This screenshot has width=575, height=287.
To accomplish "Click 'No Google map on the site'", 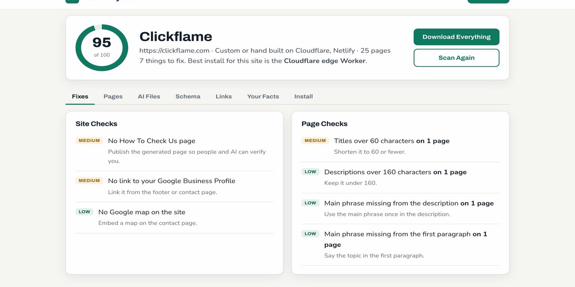I will click(x=142, y=212).
